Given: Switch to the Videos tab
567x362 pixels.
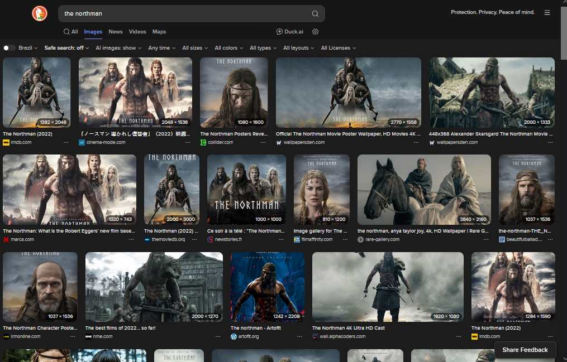Looking at the screenshot, I should coord(137,32).
